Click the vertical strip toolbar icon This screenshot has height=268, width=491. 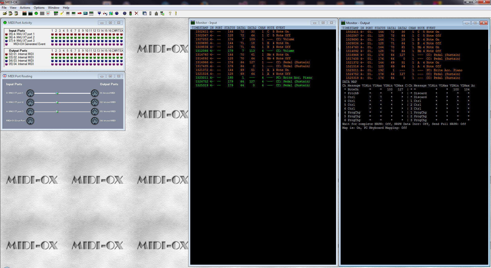(x=150, y=13)
